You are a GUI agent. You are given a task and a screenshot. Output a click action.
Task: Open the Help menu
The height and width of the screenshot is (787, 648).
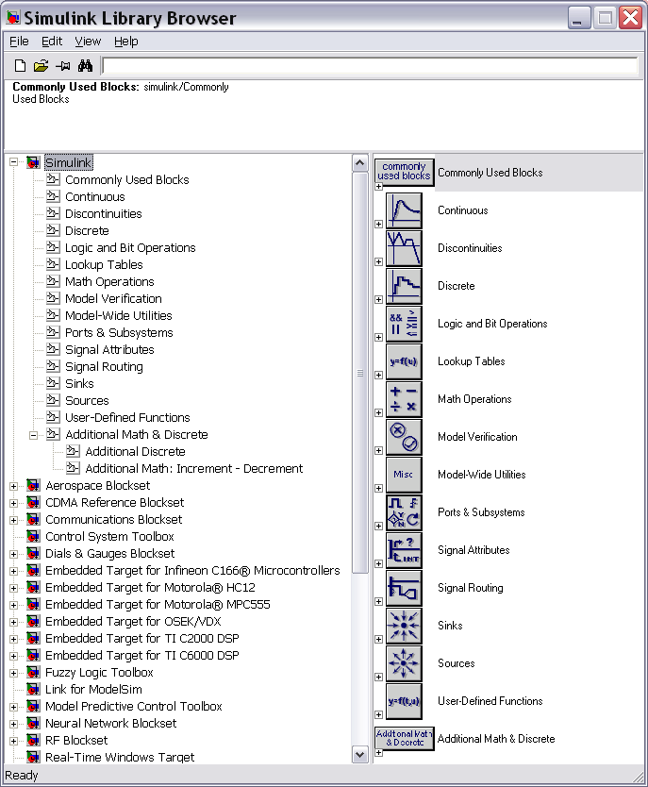(x=125, y=42)
